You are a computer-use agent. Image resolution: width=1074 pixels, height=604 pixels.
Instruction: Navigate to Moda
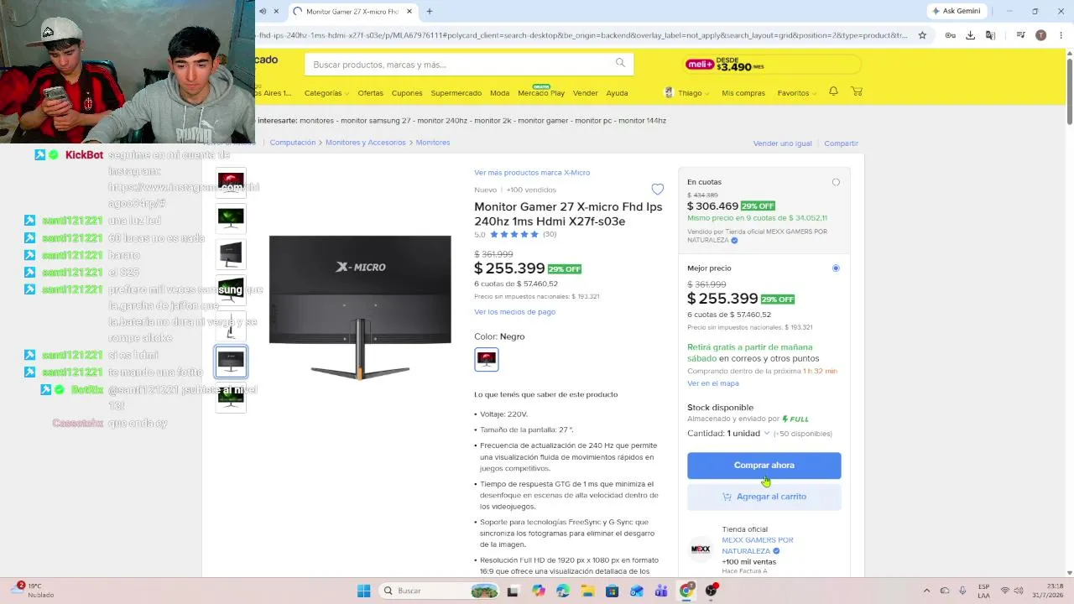click(499, 93)
